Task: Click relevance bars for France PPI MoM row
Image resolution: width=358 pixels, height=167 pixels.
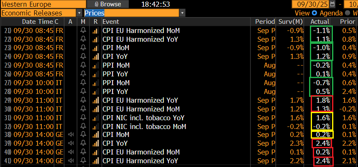Action: [x=95, y=66]
